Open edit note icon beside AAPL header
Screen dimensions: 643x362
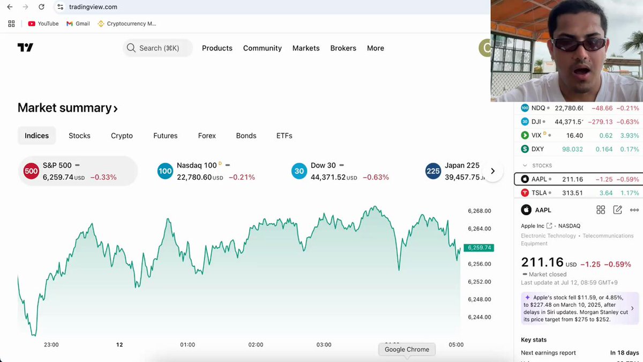pyautogui.click(x=617, y=210)
